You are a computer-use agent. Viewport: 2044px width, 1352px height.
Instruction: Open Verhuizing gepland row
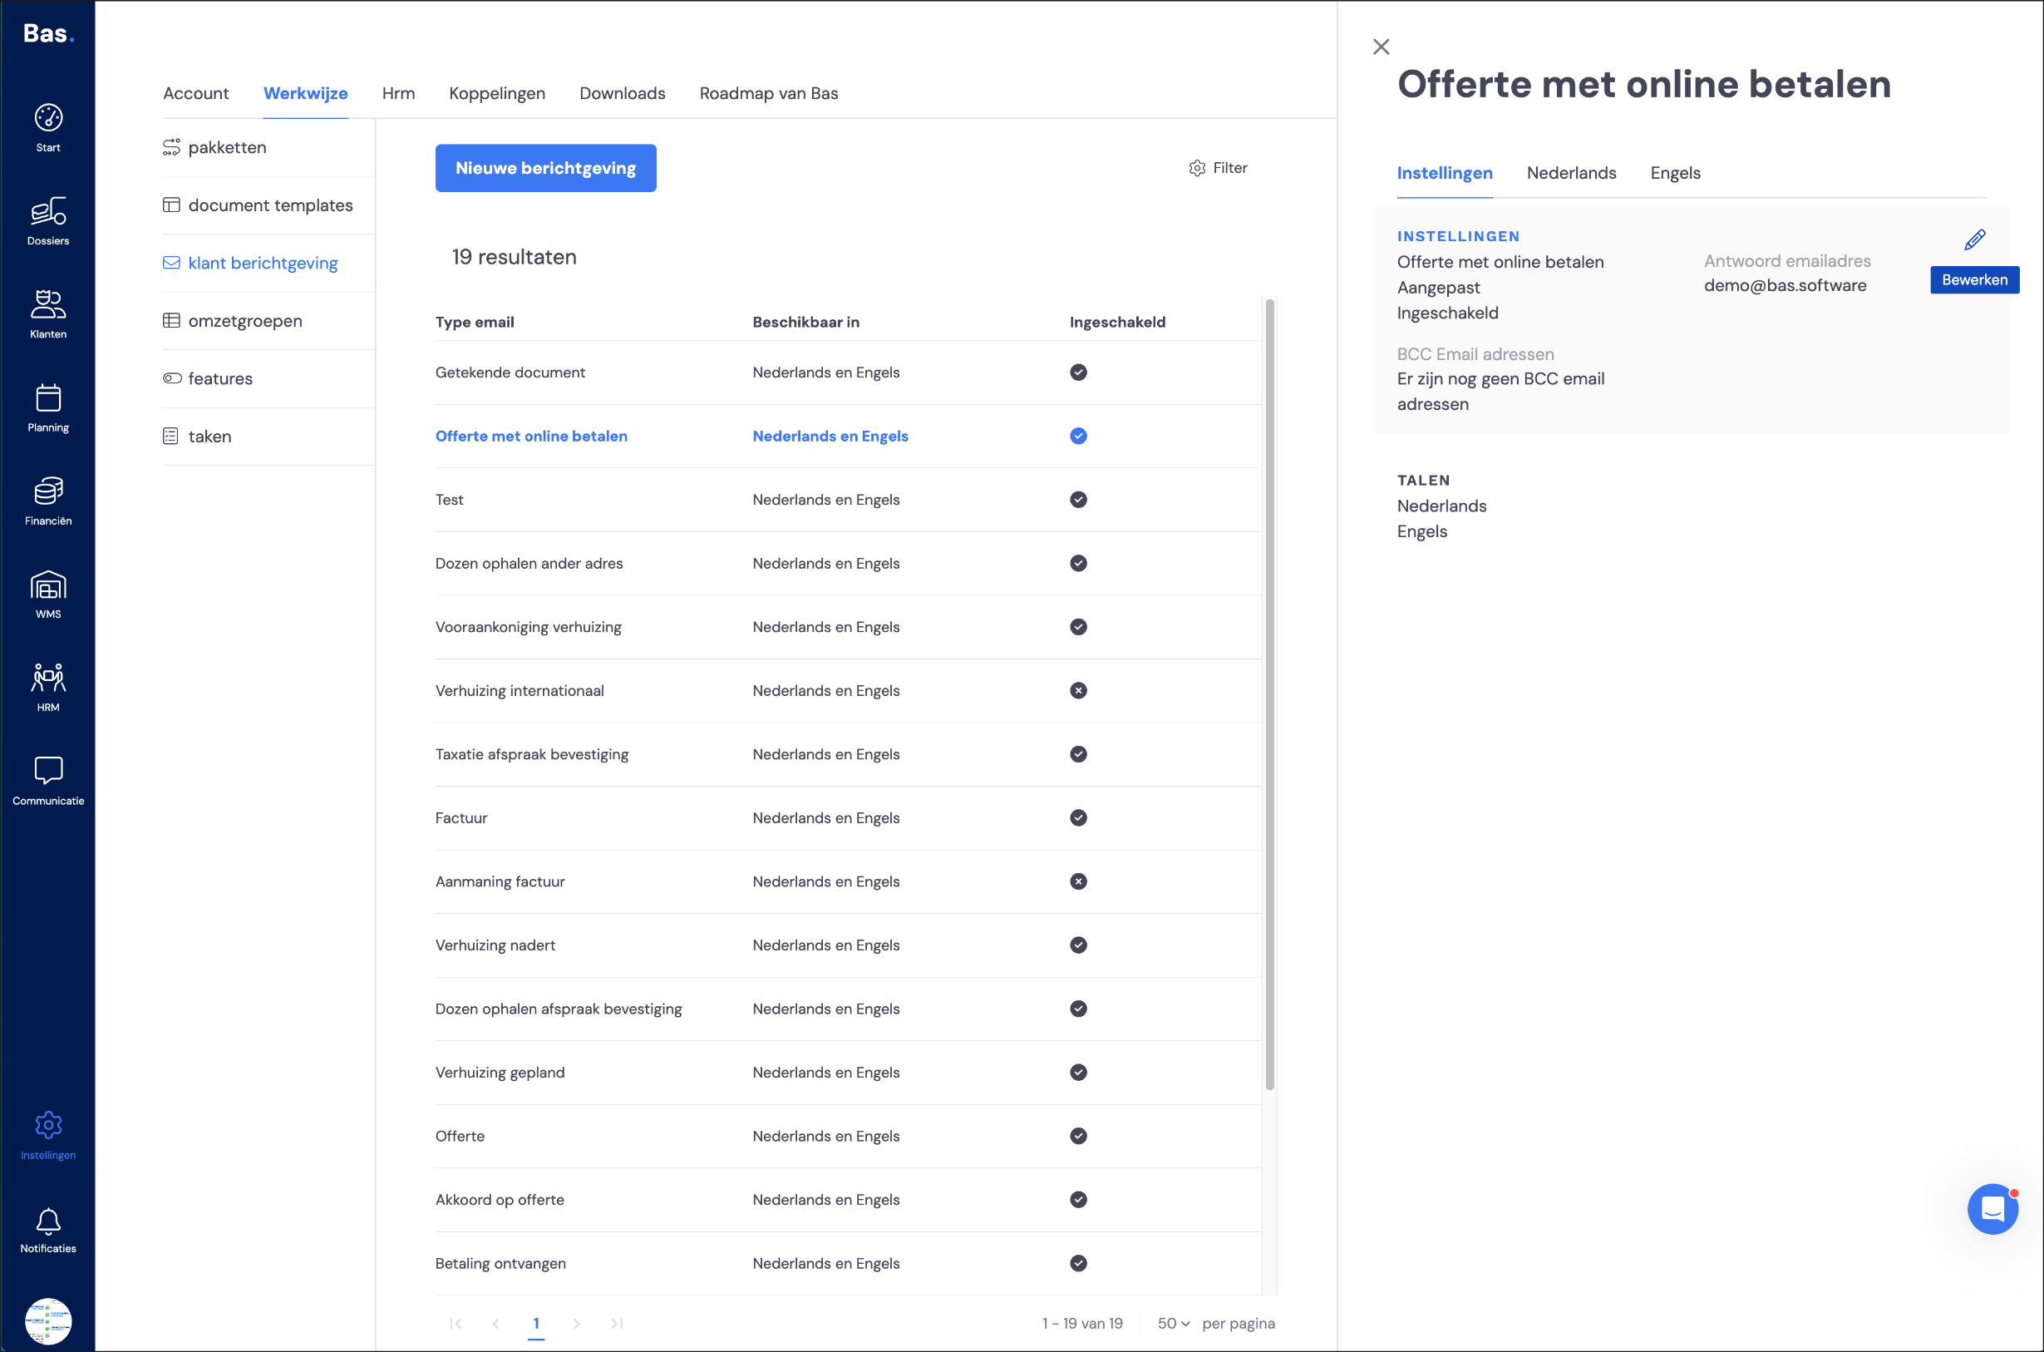click(848, 1073)
